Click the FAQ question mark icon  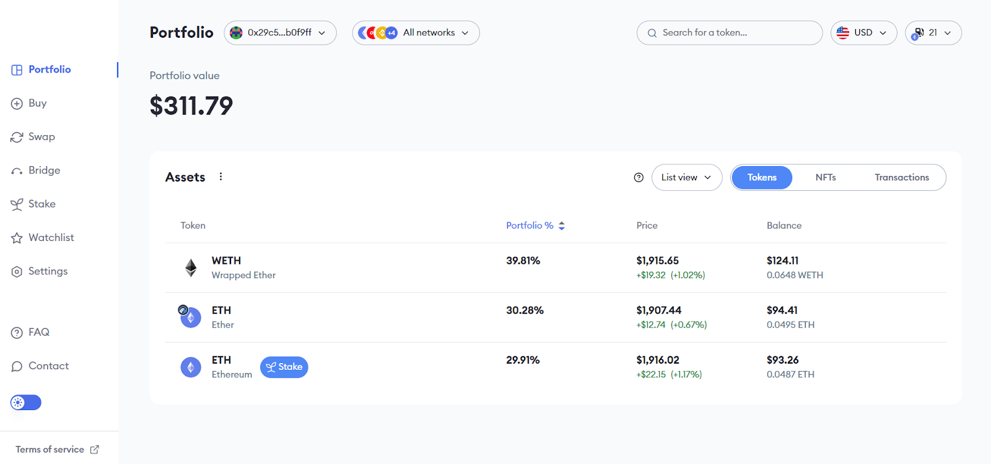17,333
